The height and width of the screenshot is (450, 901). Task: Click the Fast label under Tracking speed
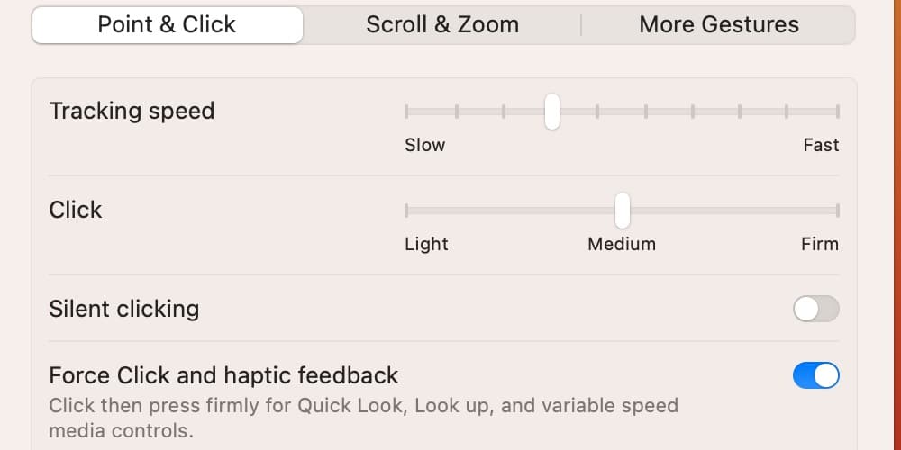pyautogui.click(x=821, y=145)
